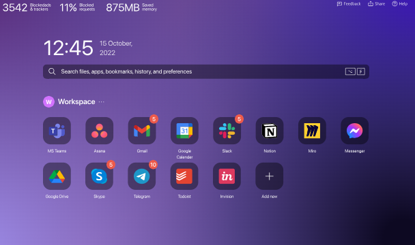
Task: Click the search magnifier icon
Action: pyautogui.click(x=52, y=71)
